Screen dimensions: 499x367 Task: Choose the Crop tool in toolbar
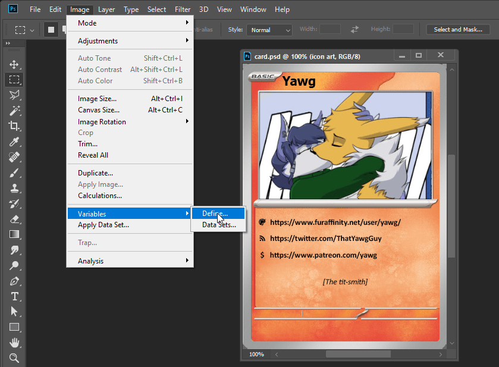tap(14, 126)
